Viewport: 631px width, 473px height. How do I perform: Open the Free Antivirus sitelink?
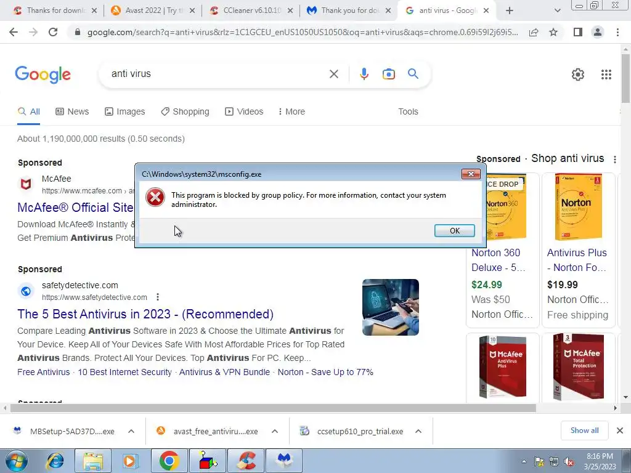click(x=44, y=372)
